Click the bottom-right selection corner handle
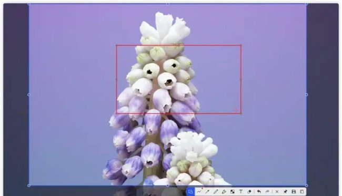Viewport: 342px width, 196px height. click(x=306, y=185)
